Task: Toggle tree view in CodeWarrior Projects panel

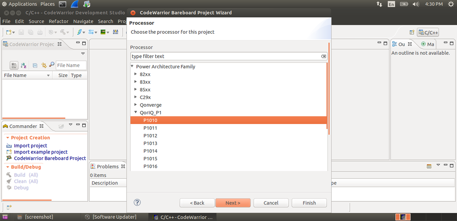Action: [14, 65]
